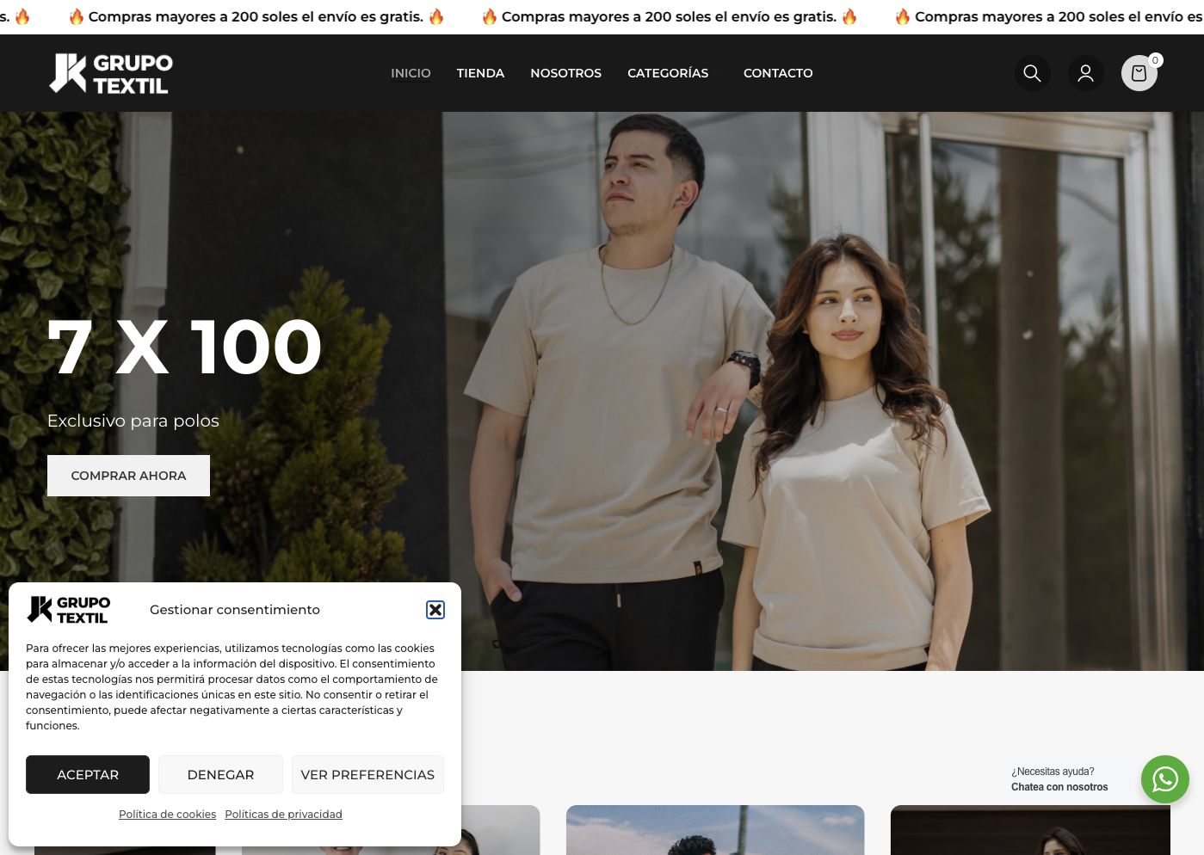Click the Grupo Textil logo in cookie dialog
The height and width of the screenshot is (855, 1204).
(x=69, y=609)
